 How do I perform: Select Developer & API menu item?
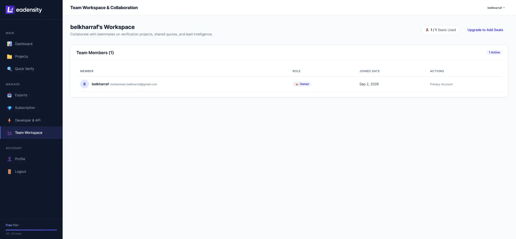pos(31,120)
